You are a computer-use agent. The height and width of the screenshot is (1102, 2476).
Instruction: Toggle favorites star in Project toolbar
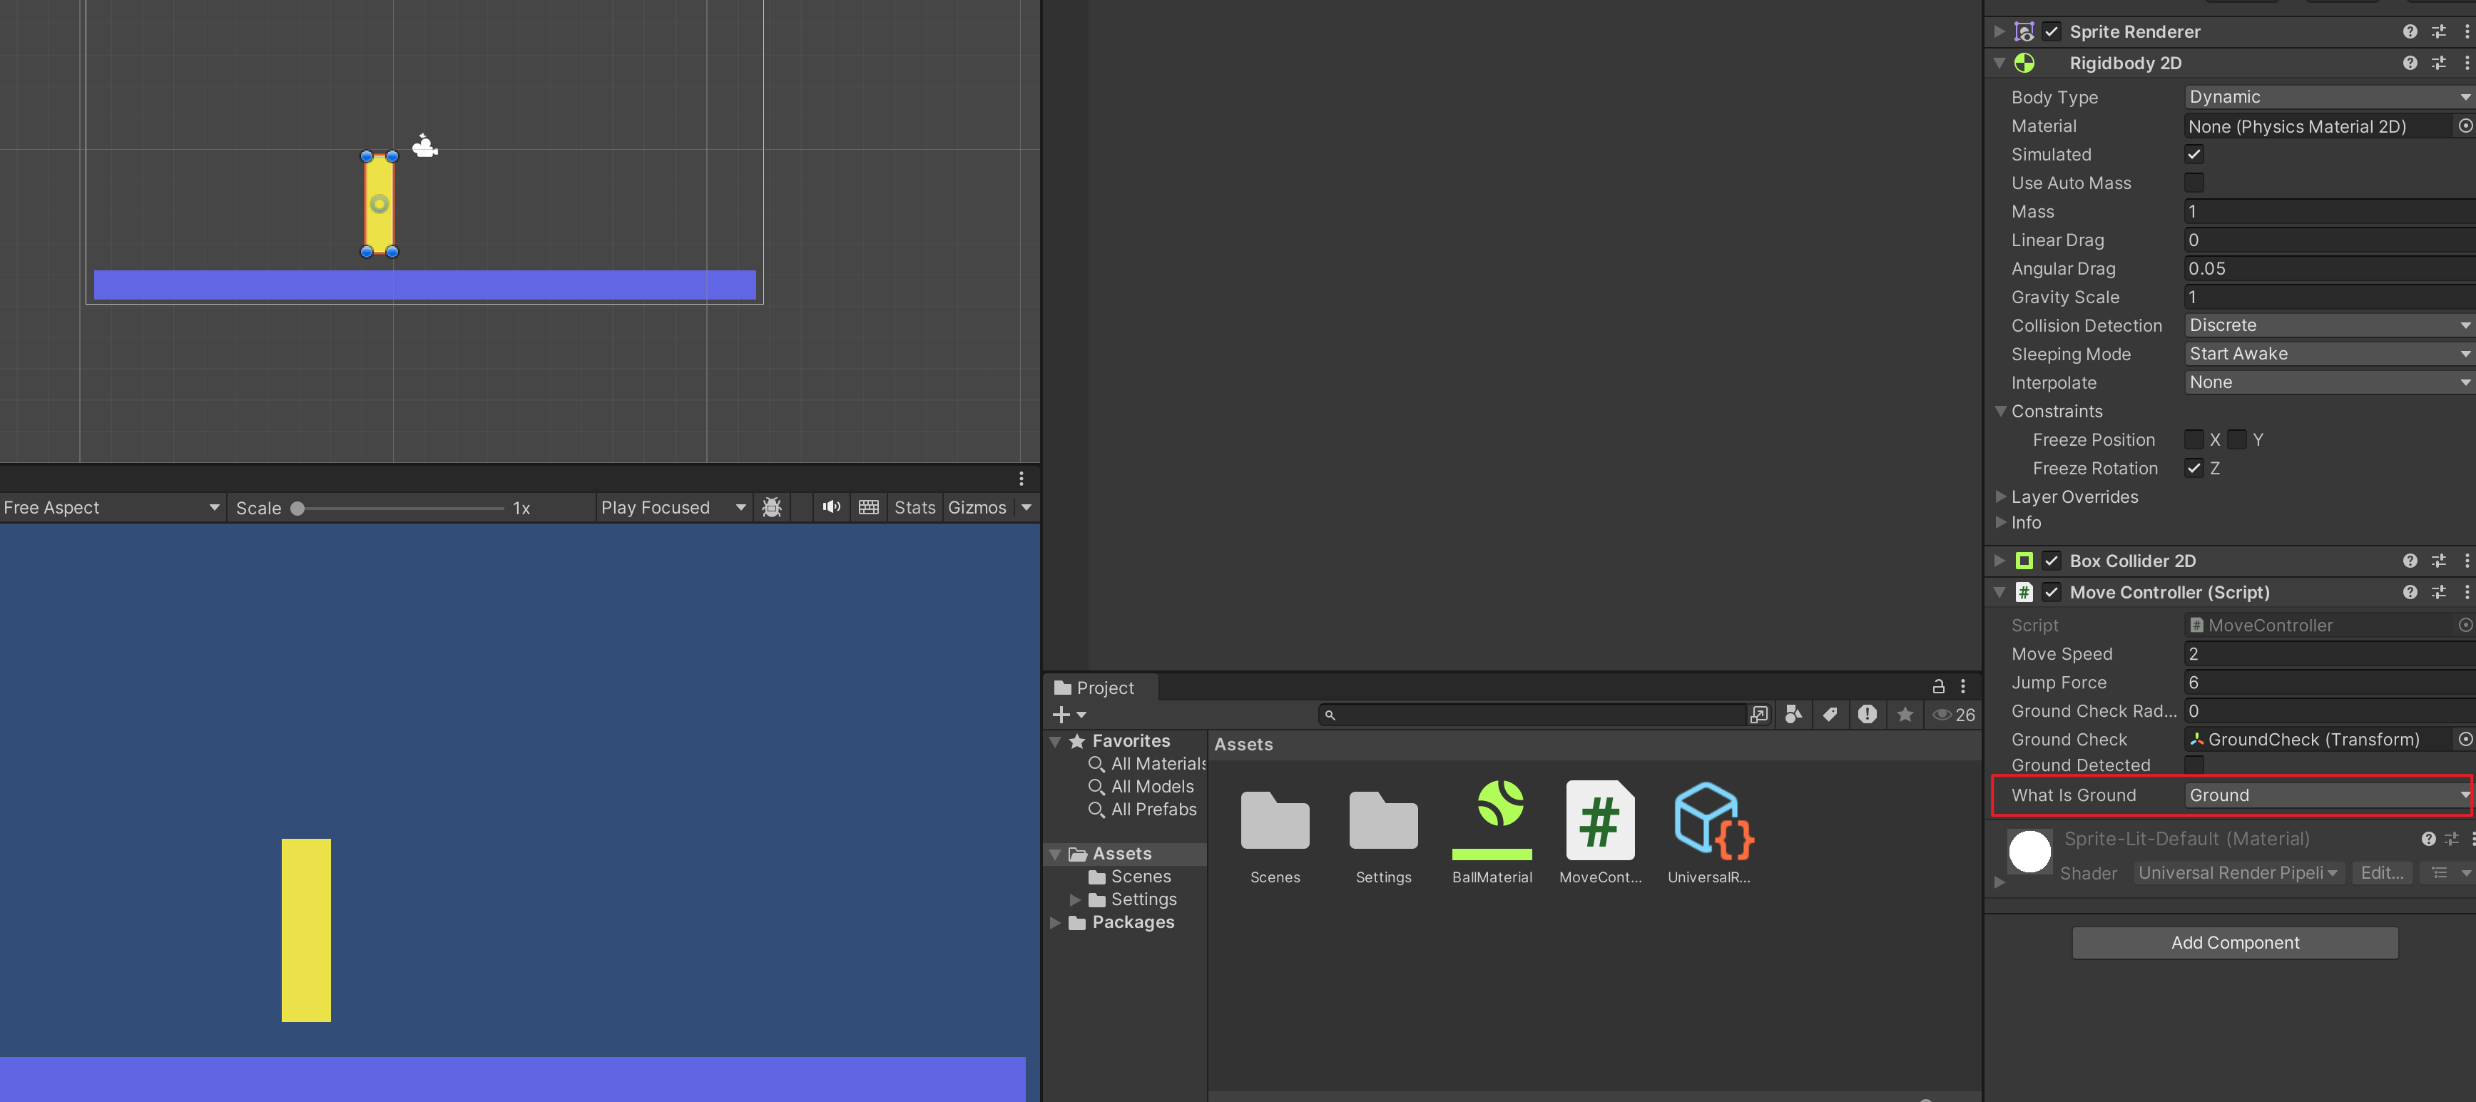[x=1904, y=714]
